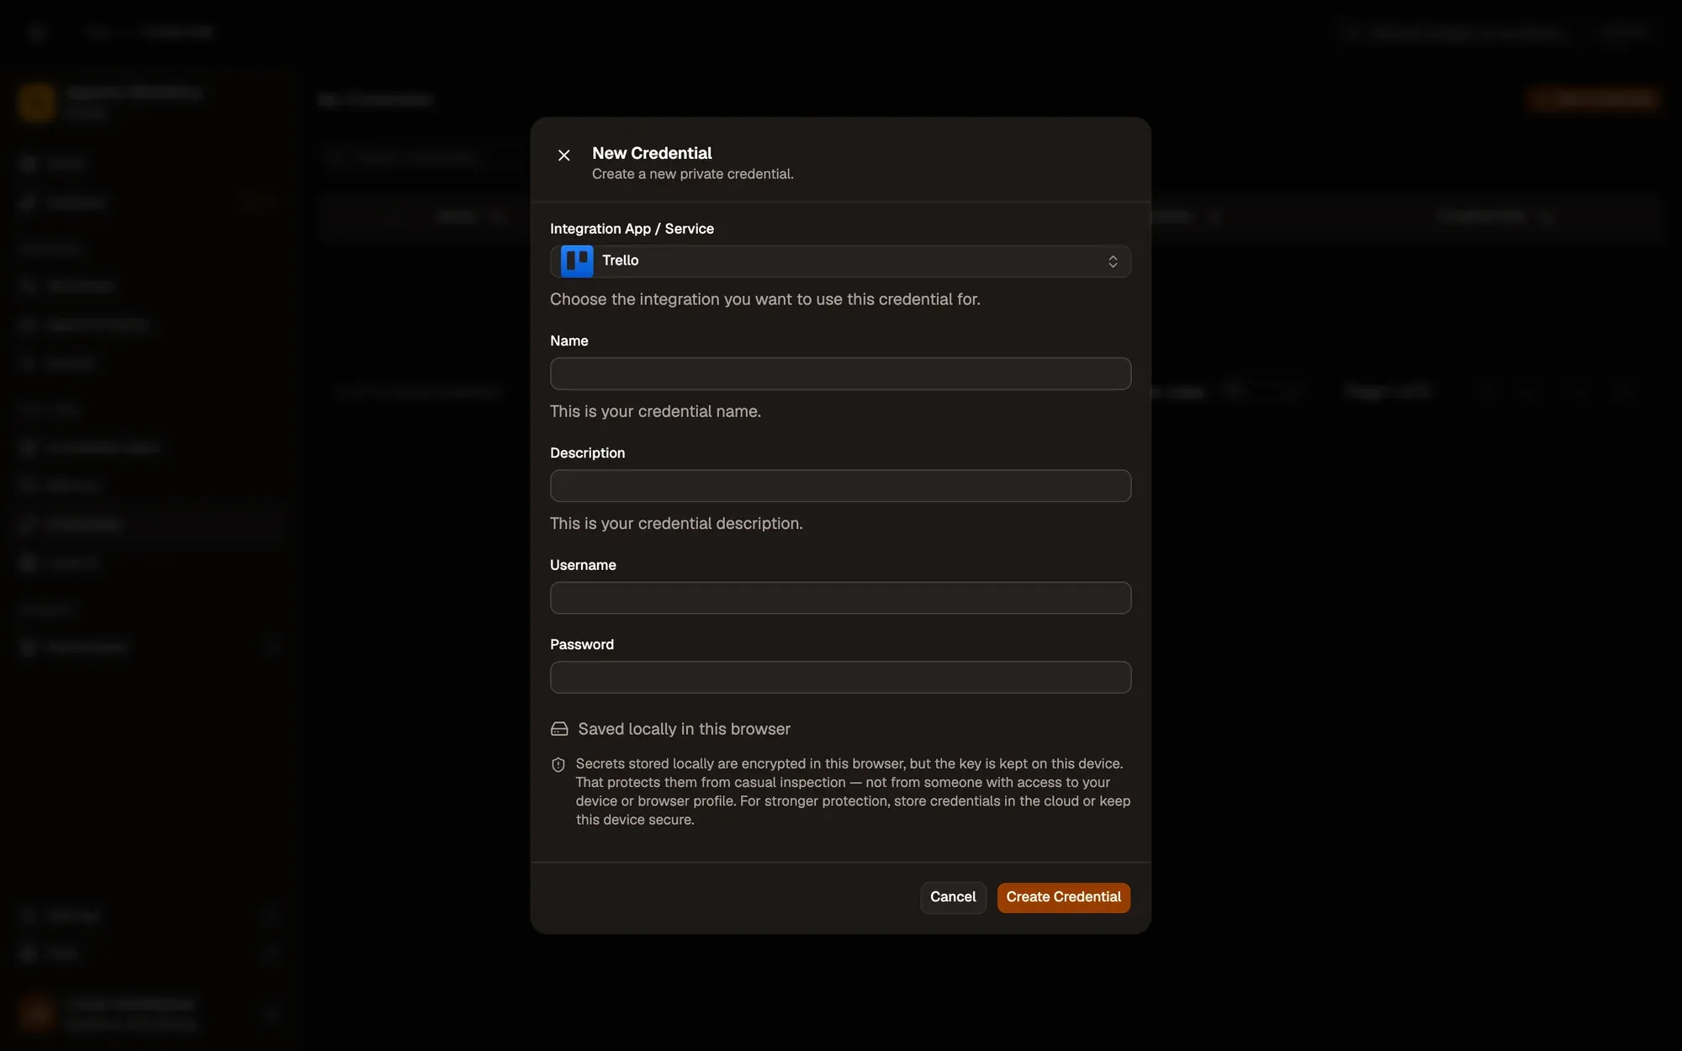
Task: Click 'This is your credential description.' hint
Action: point(676,523)
